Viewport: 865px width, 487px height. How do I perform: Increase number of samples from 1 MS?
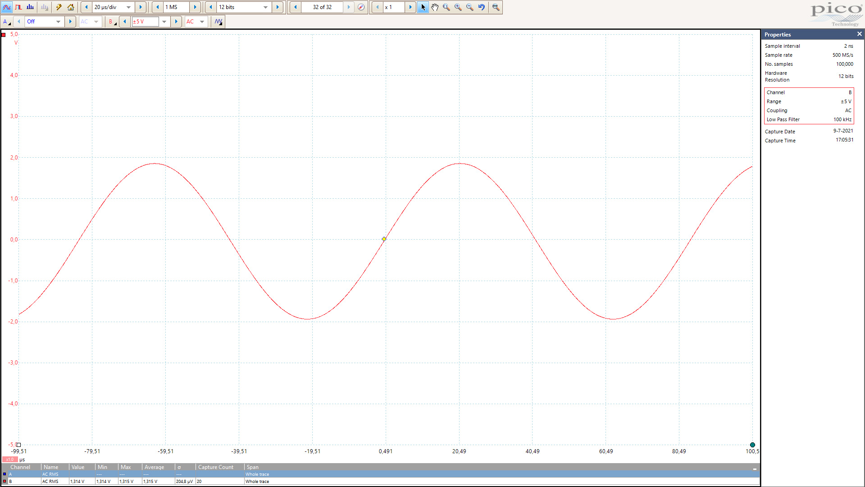point(195,7)
